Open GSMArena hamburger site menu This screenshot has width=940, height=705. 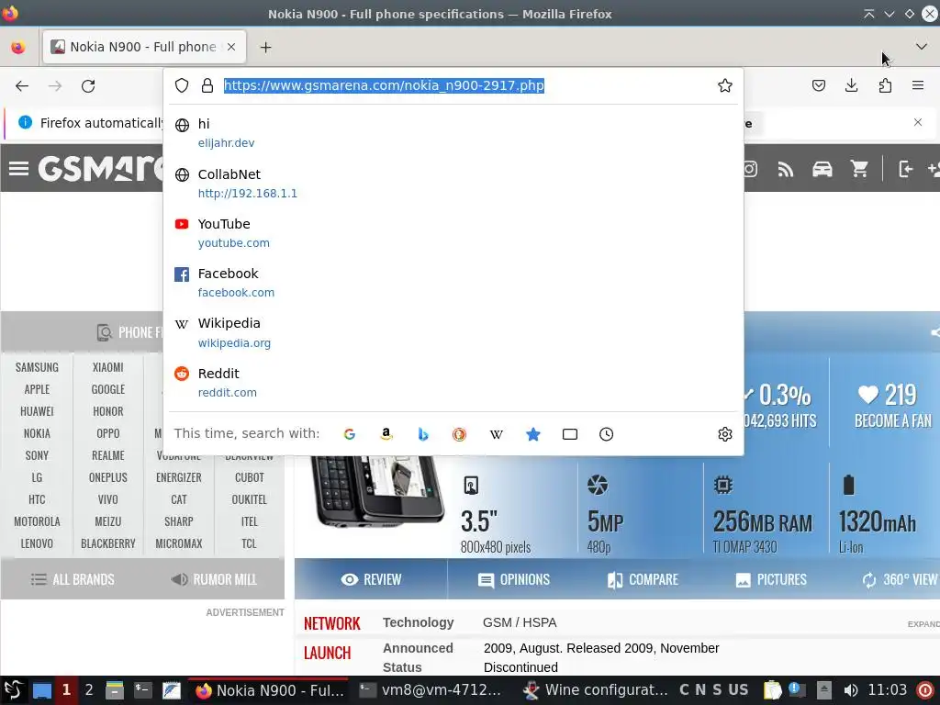point(18,169)
